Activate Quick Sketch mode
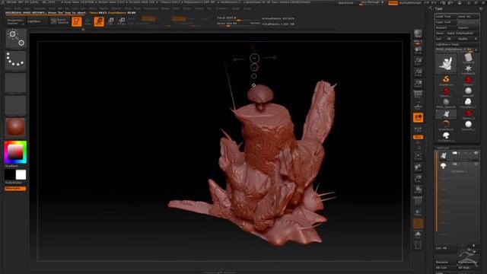 tap(59, 21)
